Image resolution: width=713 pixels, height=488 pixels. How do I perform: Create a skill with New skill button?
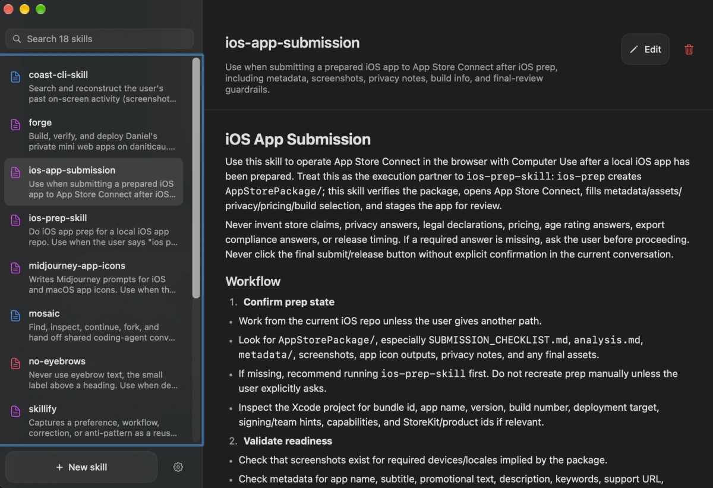(x=81, y=467)
